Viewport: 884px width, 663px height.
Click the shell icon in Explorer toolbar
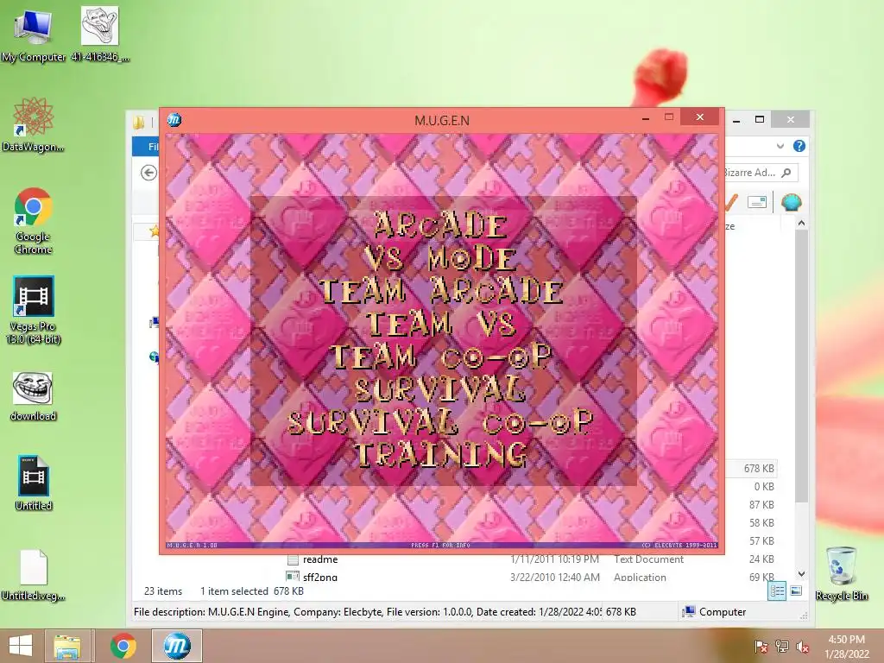(x=792, y=202)
